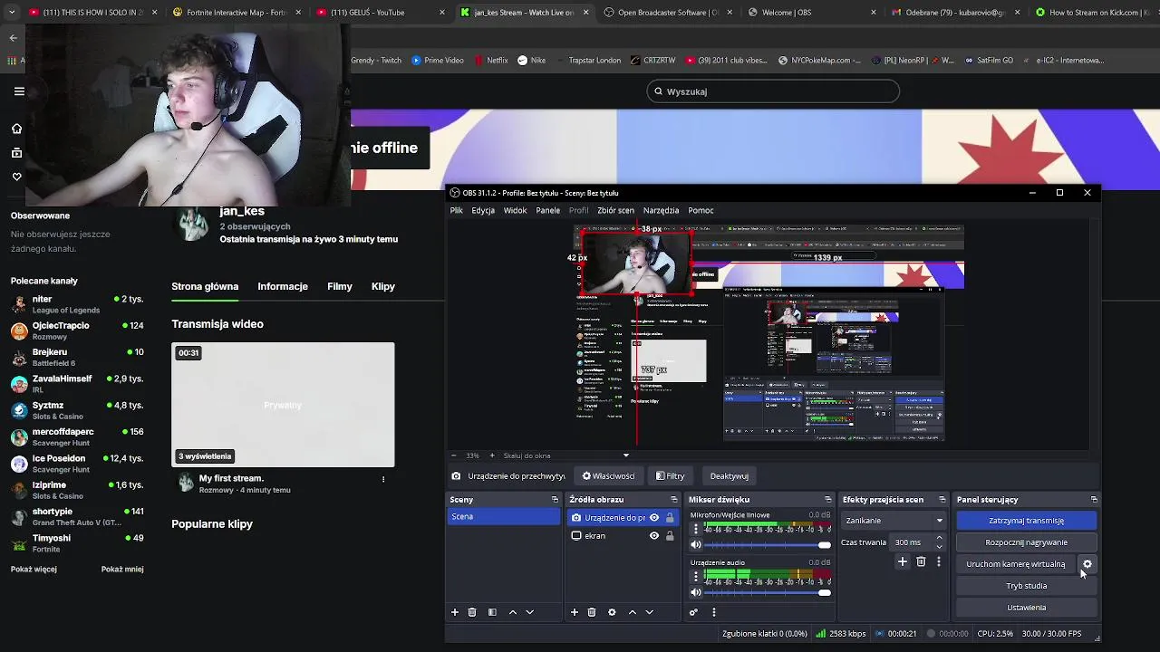Click Uruchom kamerę wirtualną button
1160x652 pixels.
[x=1016, y=564]
